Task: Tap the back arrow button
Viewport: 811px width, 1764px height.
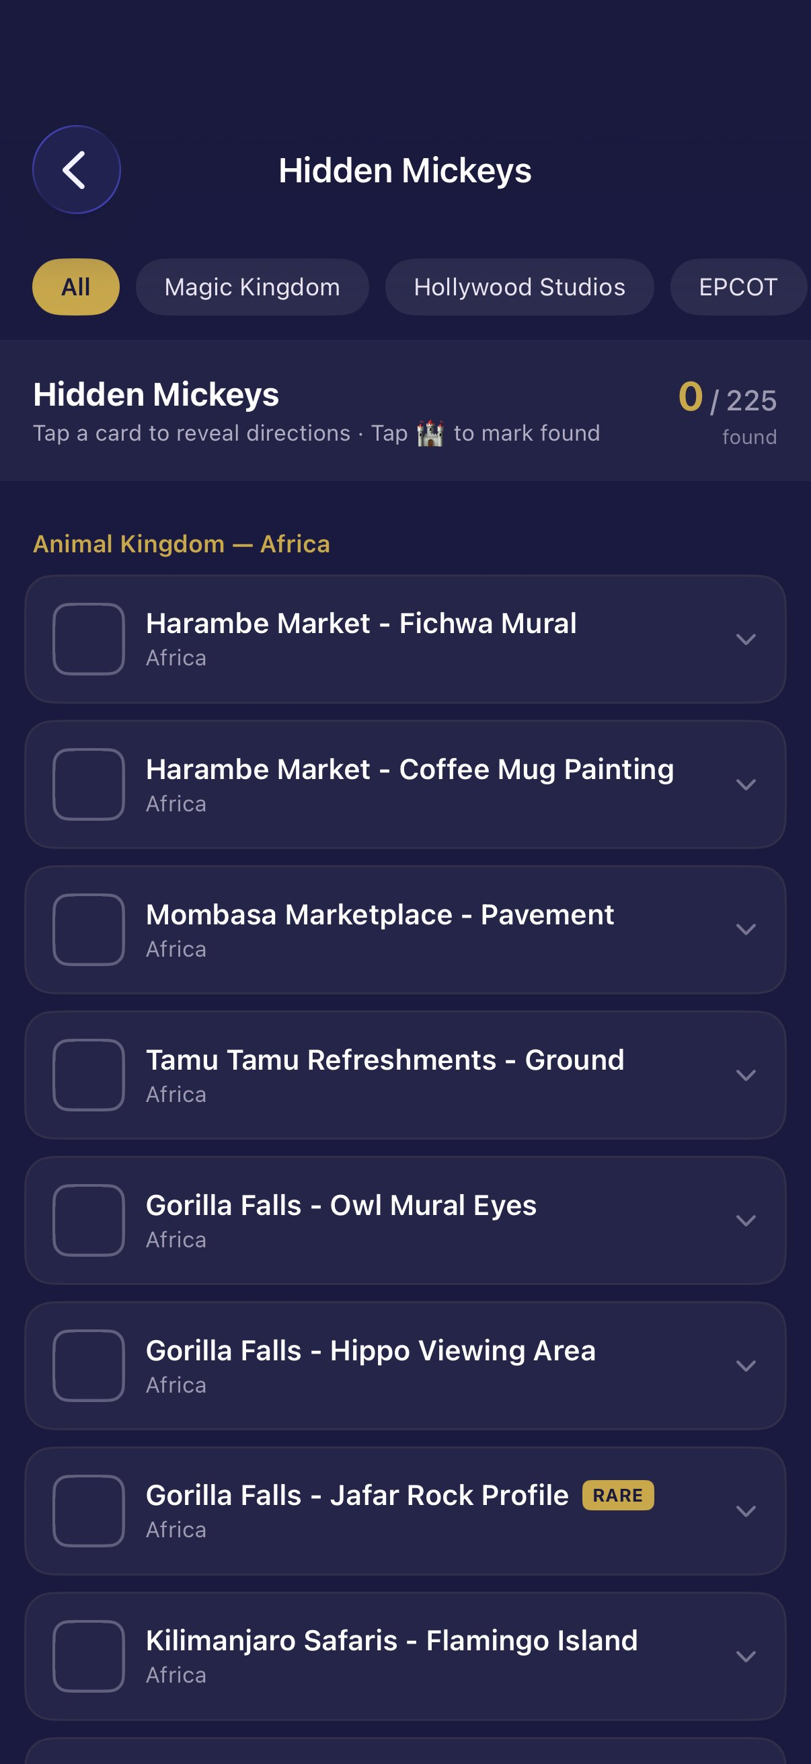Action: pos(76,170)
